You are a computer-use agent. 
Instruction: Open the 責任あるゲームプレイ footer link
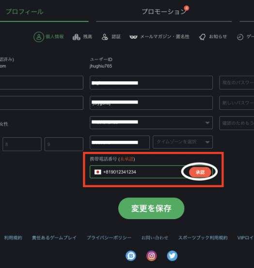54,238
